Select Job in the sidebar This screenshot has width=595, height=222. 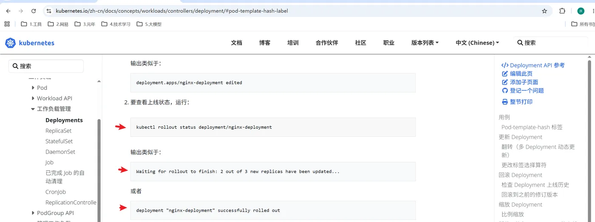click(x=49, y=162)
